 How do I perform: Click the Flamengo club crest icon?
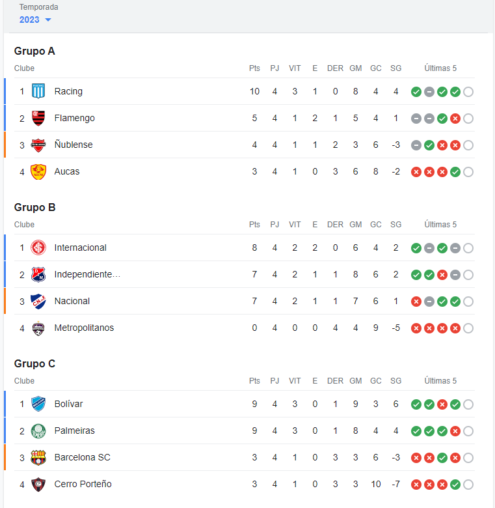(38, 118)
